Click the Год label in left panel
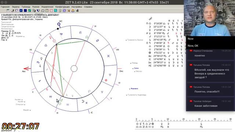235x132 pixels. point(3,40)
